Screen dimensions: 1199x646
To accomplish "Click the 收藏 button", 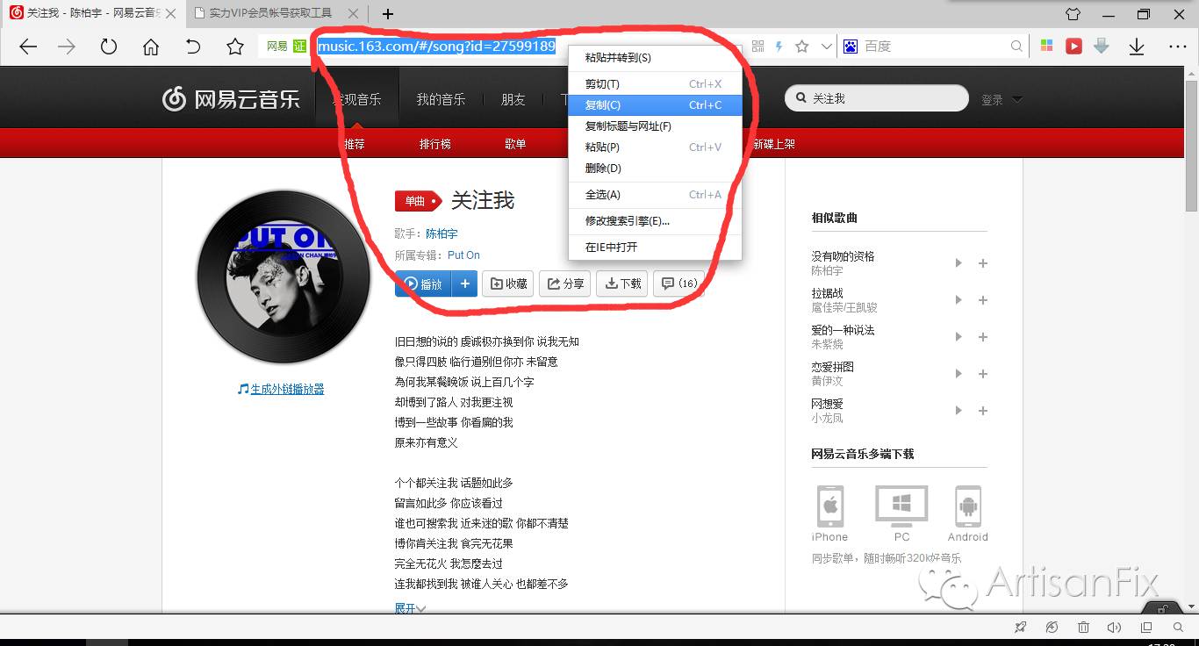I will 508,284.
